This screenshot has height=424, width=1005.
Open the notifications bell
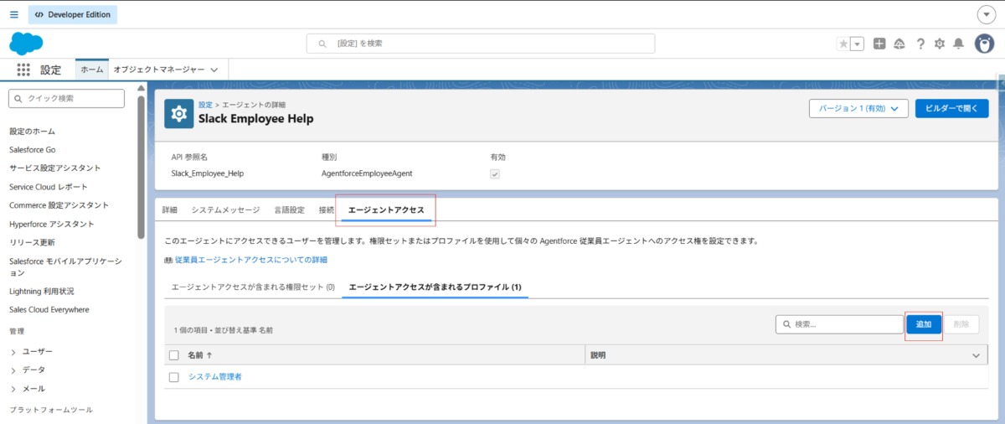[959, 44]
